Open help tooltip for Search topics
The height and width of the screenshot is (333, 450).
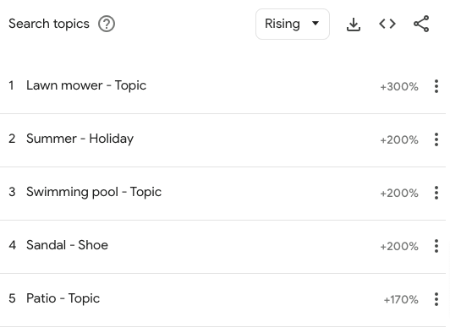click(x=107, y=24)
